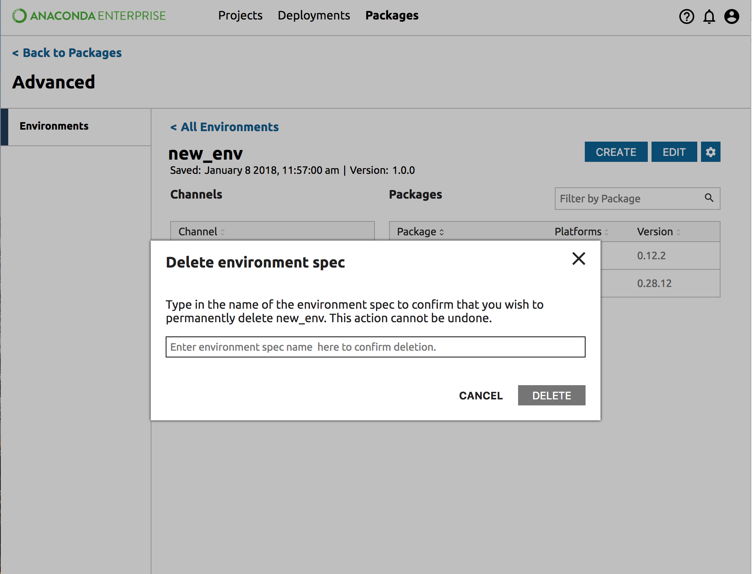Sort by Channel column arrows
752x574 pixels.
point(223,232)
